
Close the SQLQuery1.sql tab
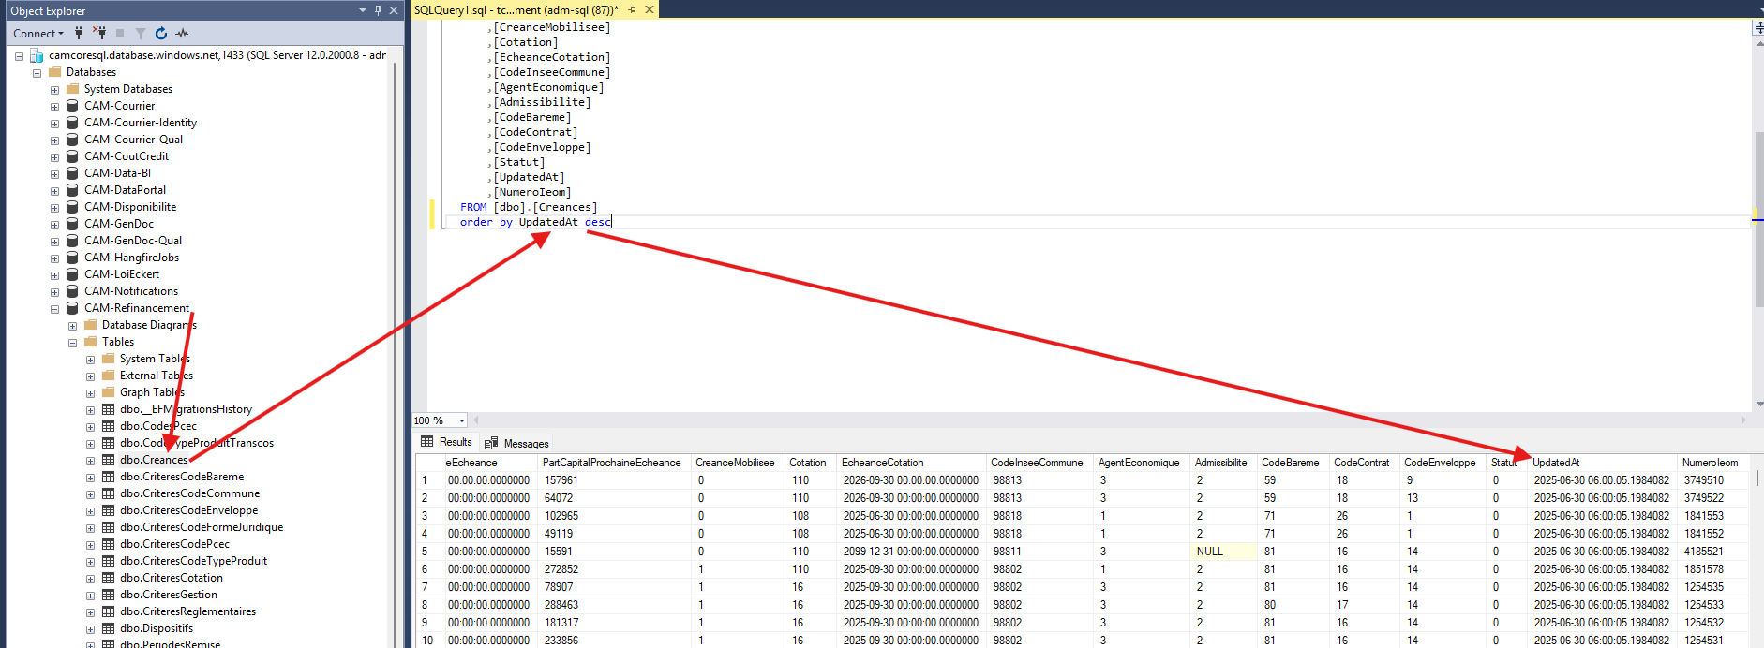pyautogui.click(x=650, y=9)
